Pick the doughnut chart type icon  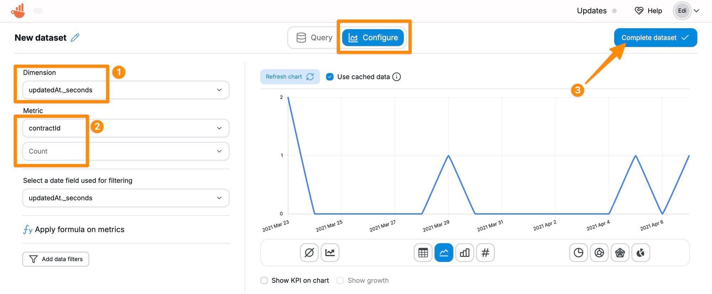coord(599,253)
